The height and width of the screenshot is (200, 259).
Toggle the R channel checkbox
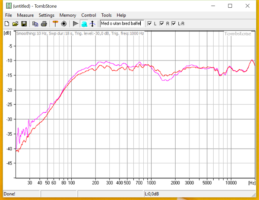pyautogui.click(x=162, y=23)
